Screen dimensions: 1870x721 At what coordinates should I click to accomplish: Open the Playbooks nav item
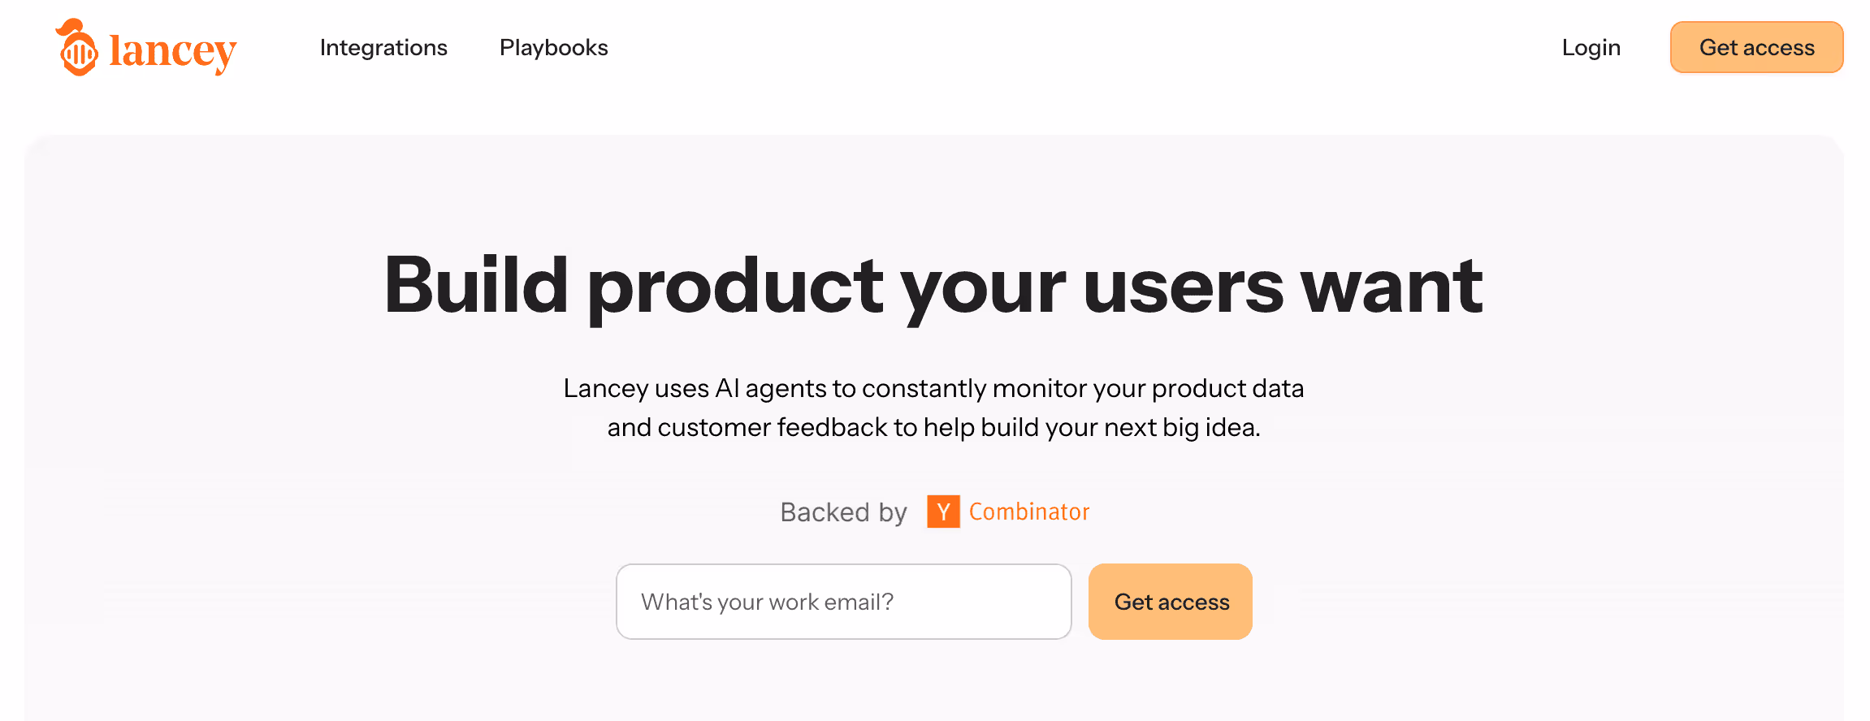(x=553, y=48)
